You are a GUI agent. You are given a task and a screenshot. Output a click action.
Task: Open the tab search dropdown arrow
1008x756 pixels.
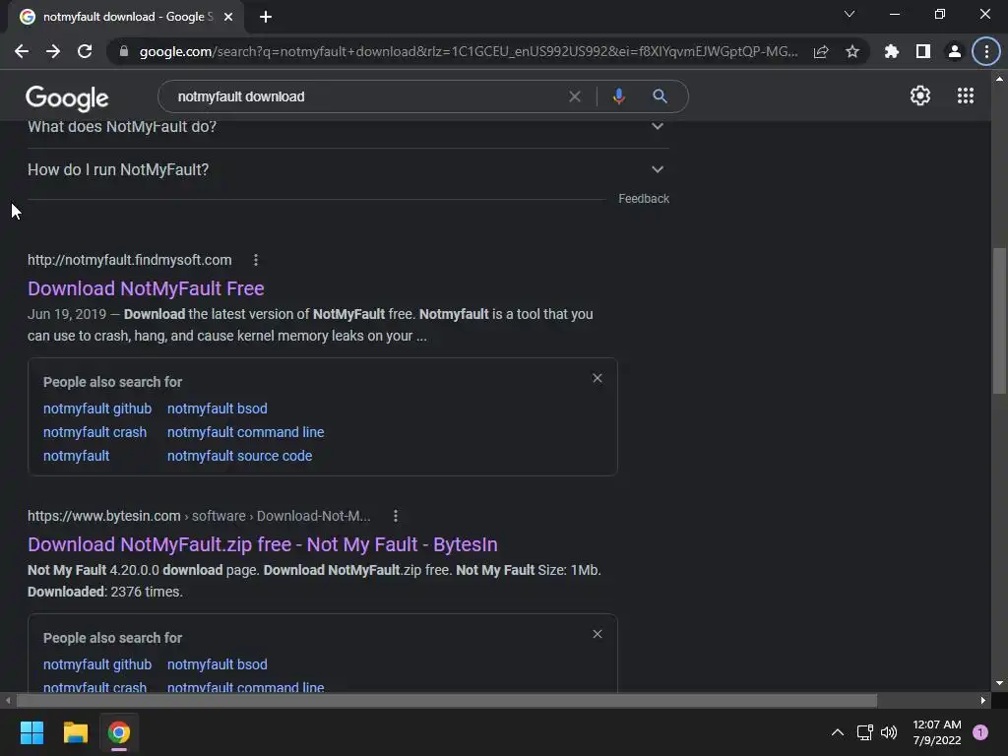(x=850, y=14)
